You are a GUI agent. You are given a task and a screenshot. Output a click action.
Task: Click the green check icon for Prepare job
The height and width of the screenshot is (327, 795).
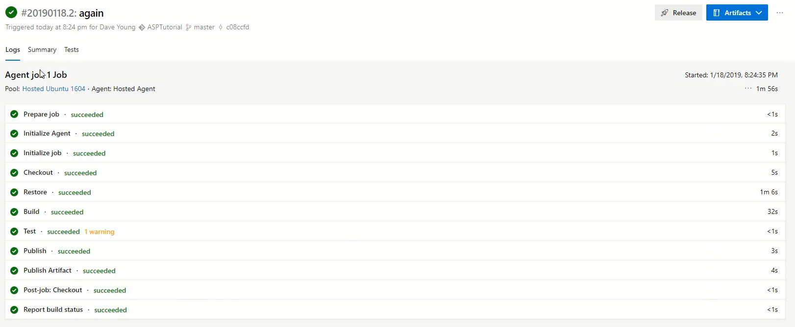pyautogui.click(x=14, y=114)
